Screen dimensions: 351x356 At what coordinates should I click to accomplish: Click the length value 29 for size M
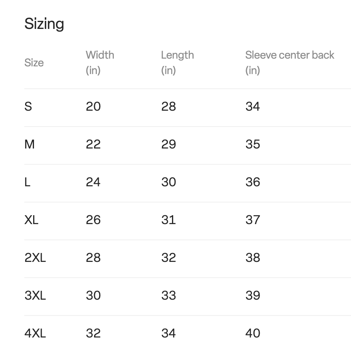point(169,144)
